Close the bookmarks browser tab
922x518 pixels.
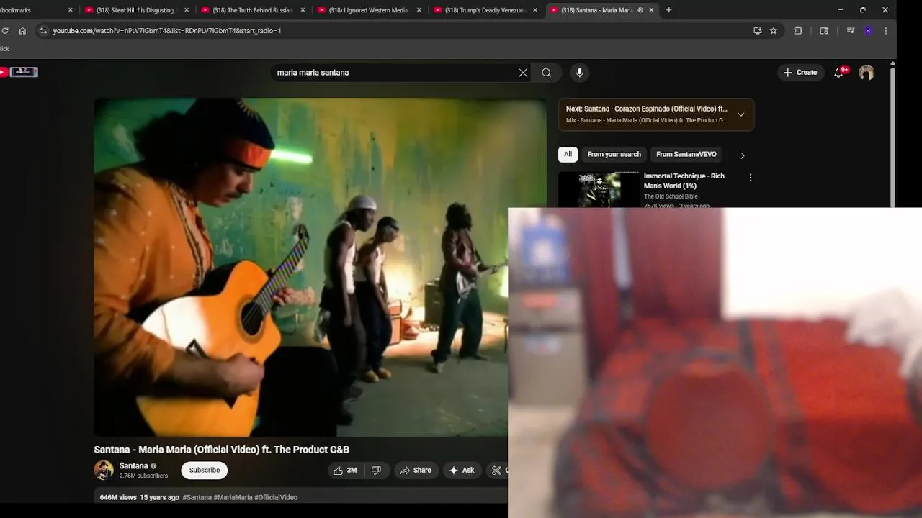click(x=71, y=10)
